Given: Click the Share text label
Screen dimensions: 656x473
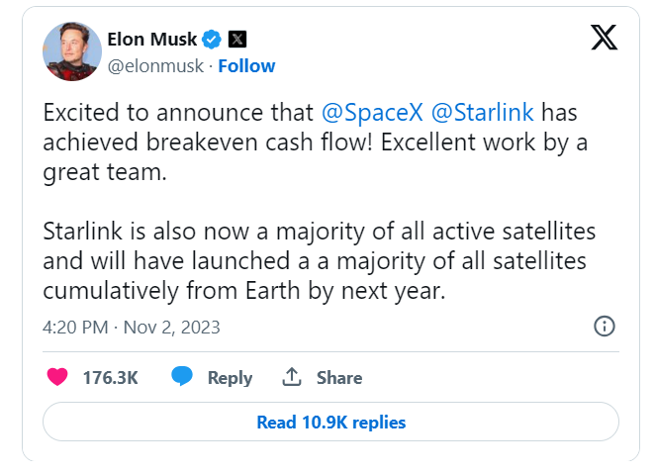Looking at the screenshot, I should (339, 378).
